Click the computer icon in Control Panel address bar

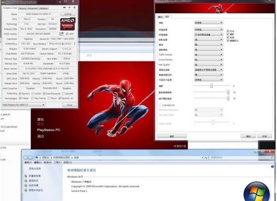[x=36, y=157]
